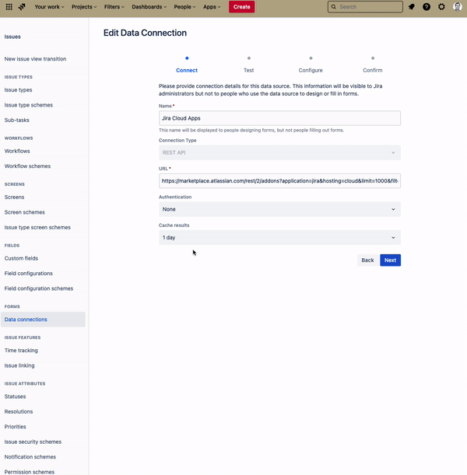This screenshot has height=475, width=467.
Task: Open Issue type schemes in sidebar
Action: pos(29,105)
